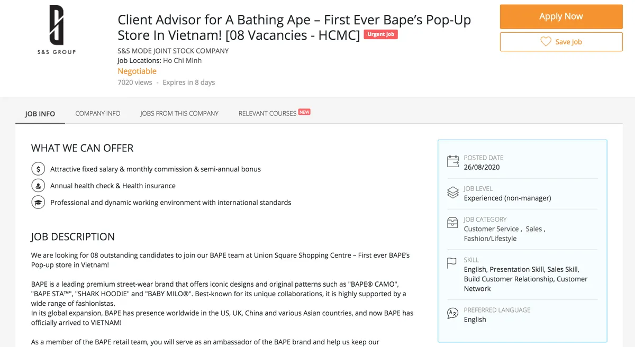
Task: Open the Customer Service category link
Action: pyautogui.click(x=491, y=229)
